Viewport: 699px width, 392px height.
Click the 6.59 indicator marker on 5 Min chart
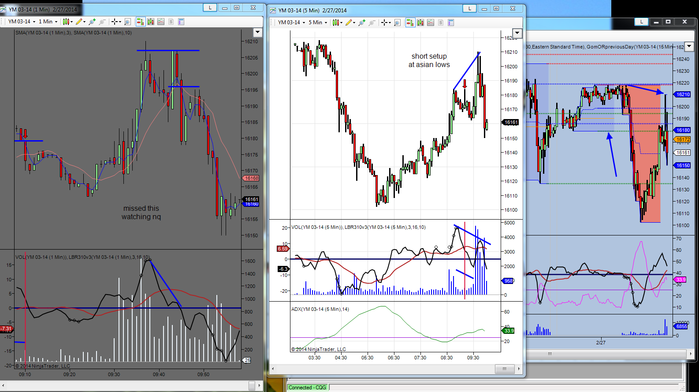tap(283, 249)
